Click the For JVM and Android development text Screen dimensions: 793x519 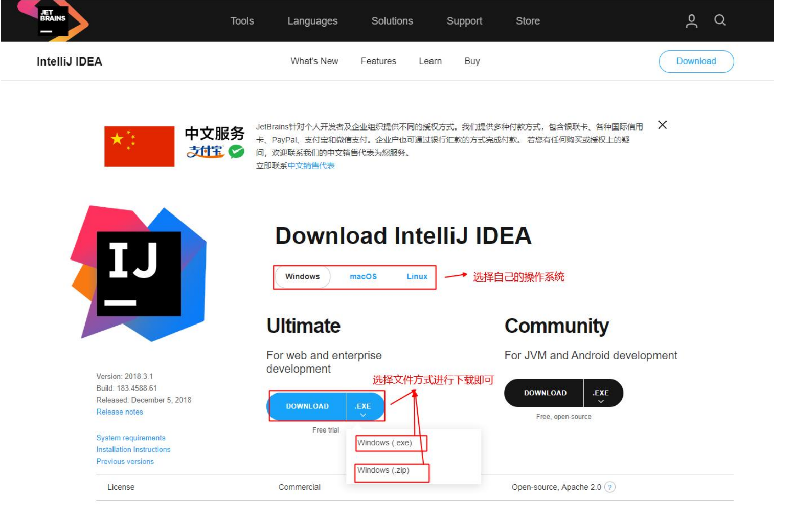tap(591, 356)
